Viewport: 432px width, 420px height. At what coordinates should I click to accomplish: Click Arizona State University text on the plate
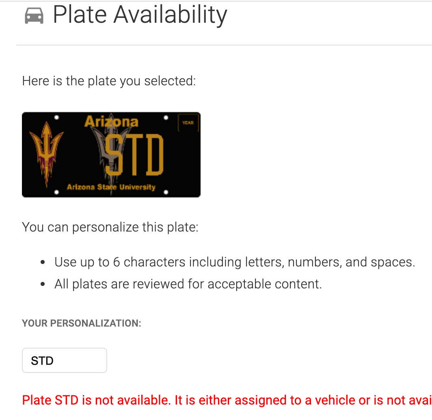(x=111, y=187)
